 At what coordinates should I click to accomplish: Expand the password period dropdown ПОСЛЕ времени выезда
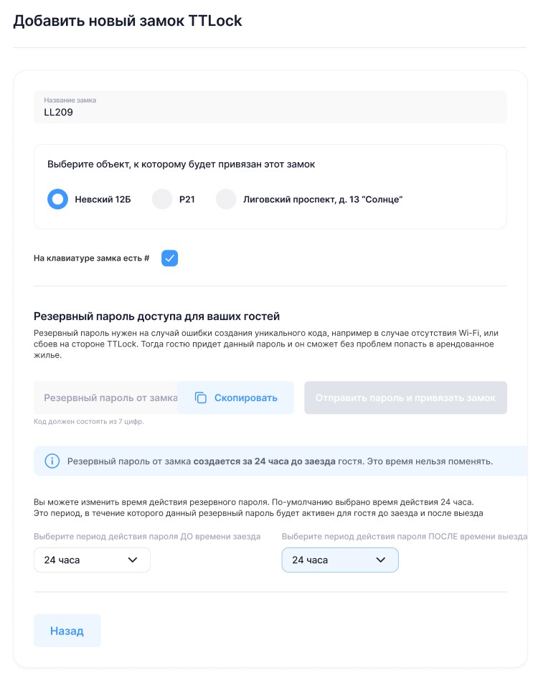[339, 560]
